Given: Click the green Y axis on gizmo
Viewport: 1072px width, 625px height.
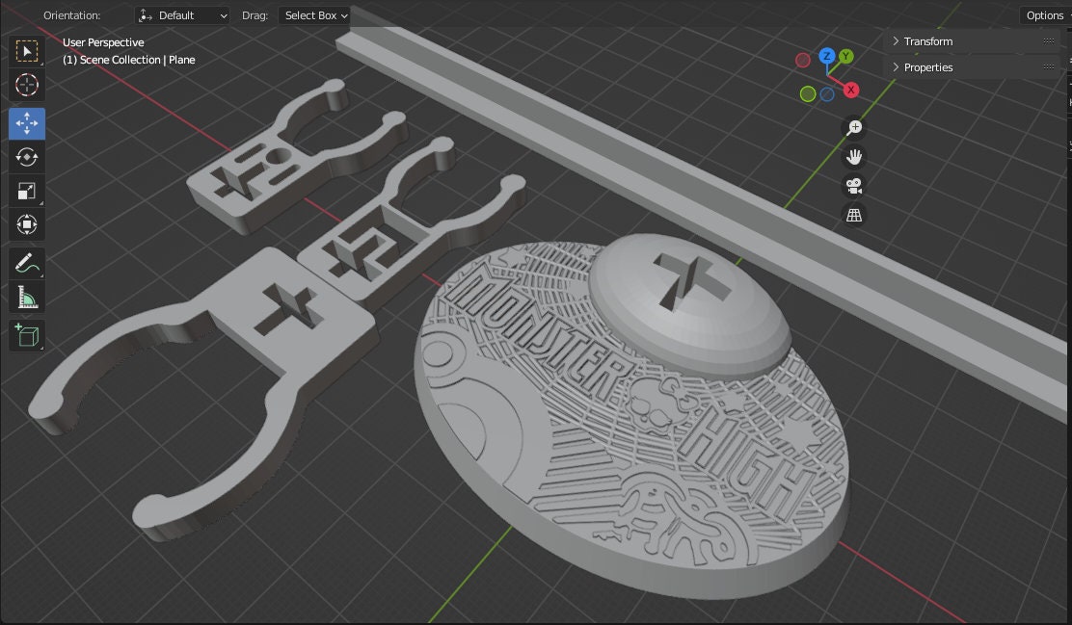Looking at the screenshot, I should coord(846,56).
